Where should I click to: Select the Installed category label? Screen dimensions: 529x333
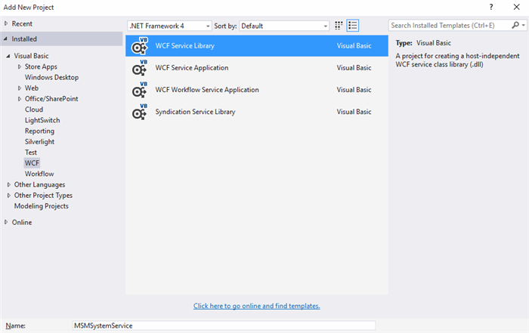[24, 39]
